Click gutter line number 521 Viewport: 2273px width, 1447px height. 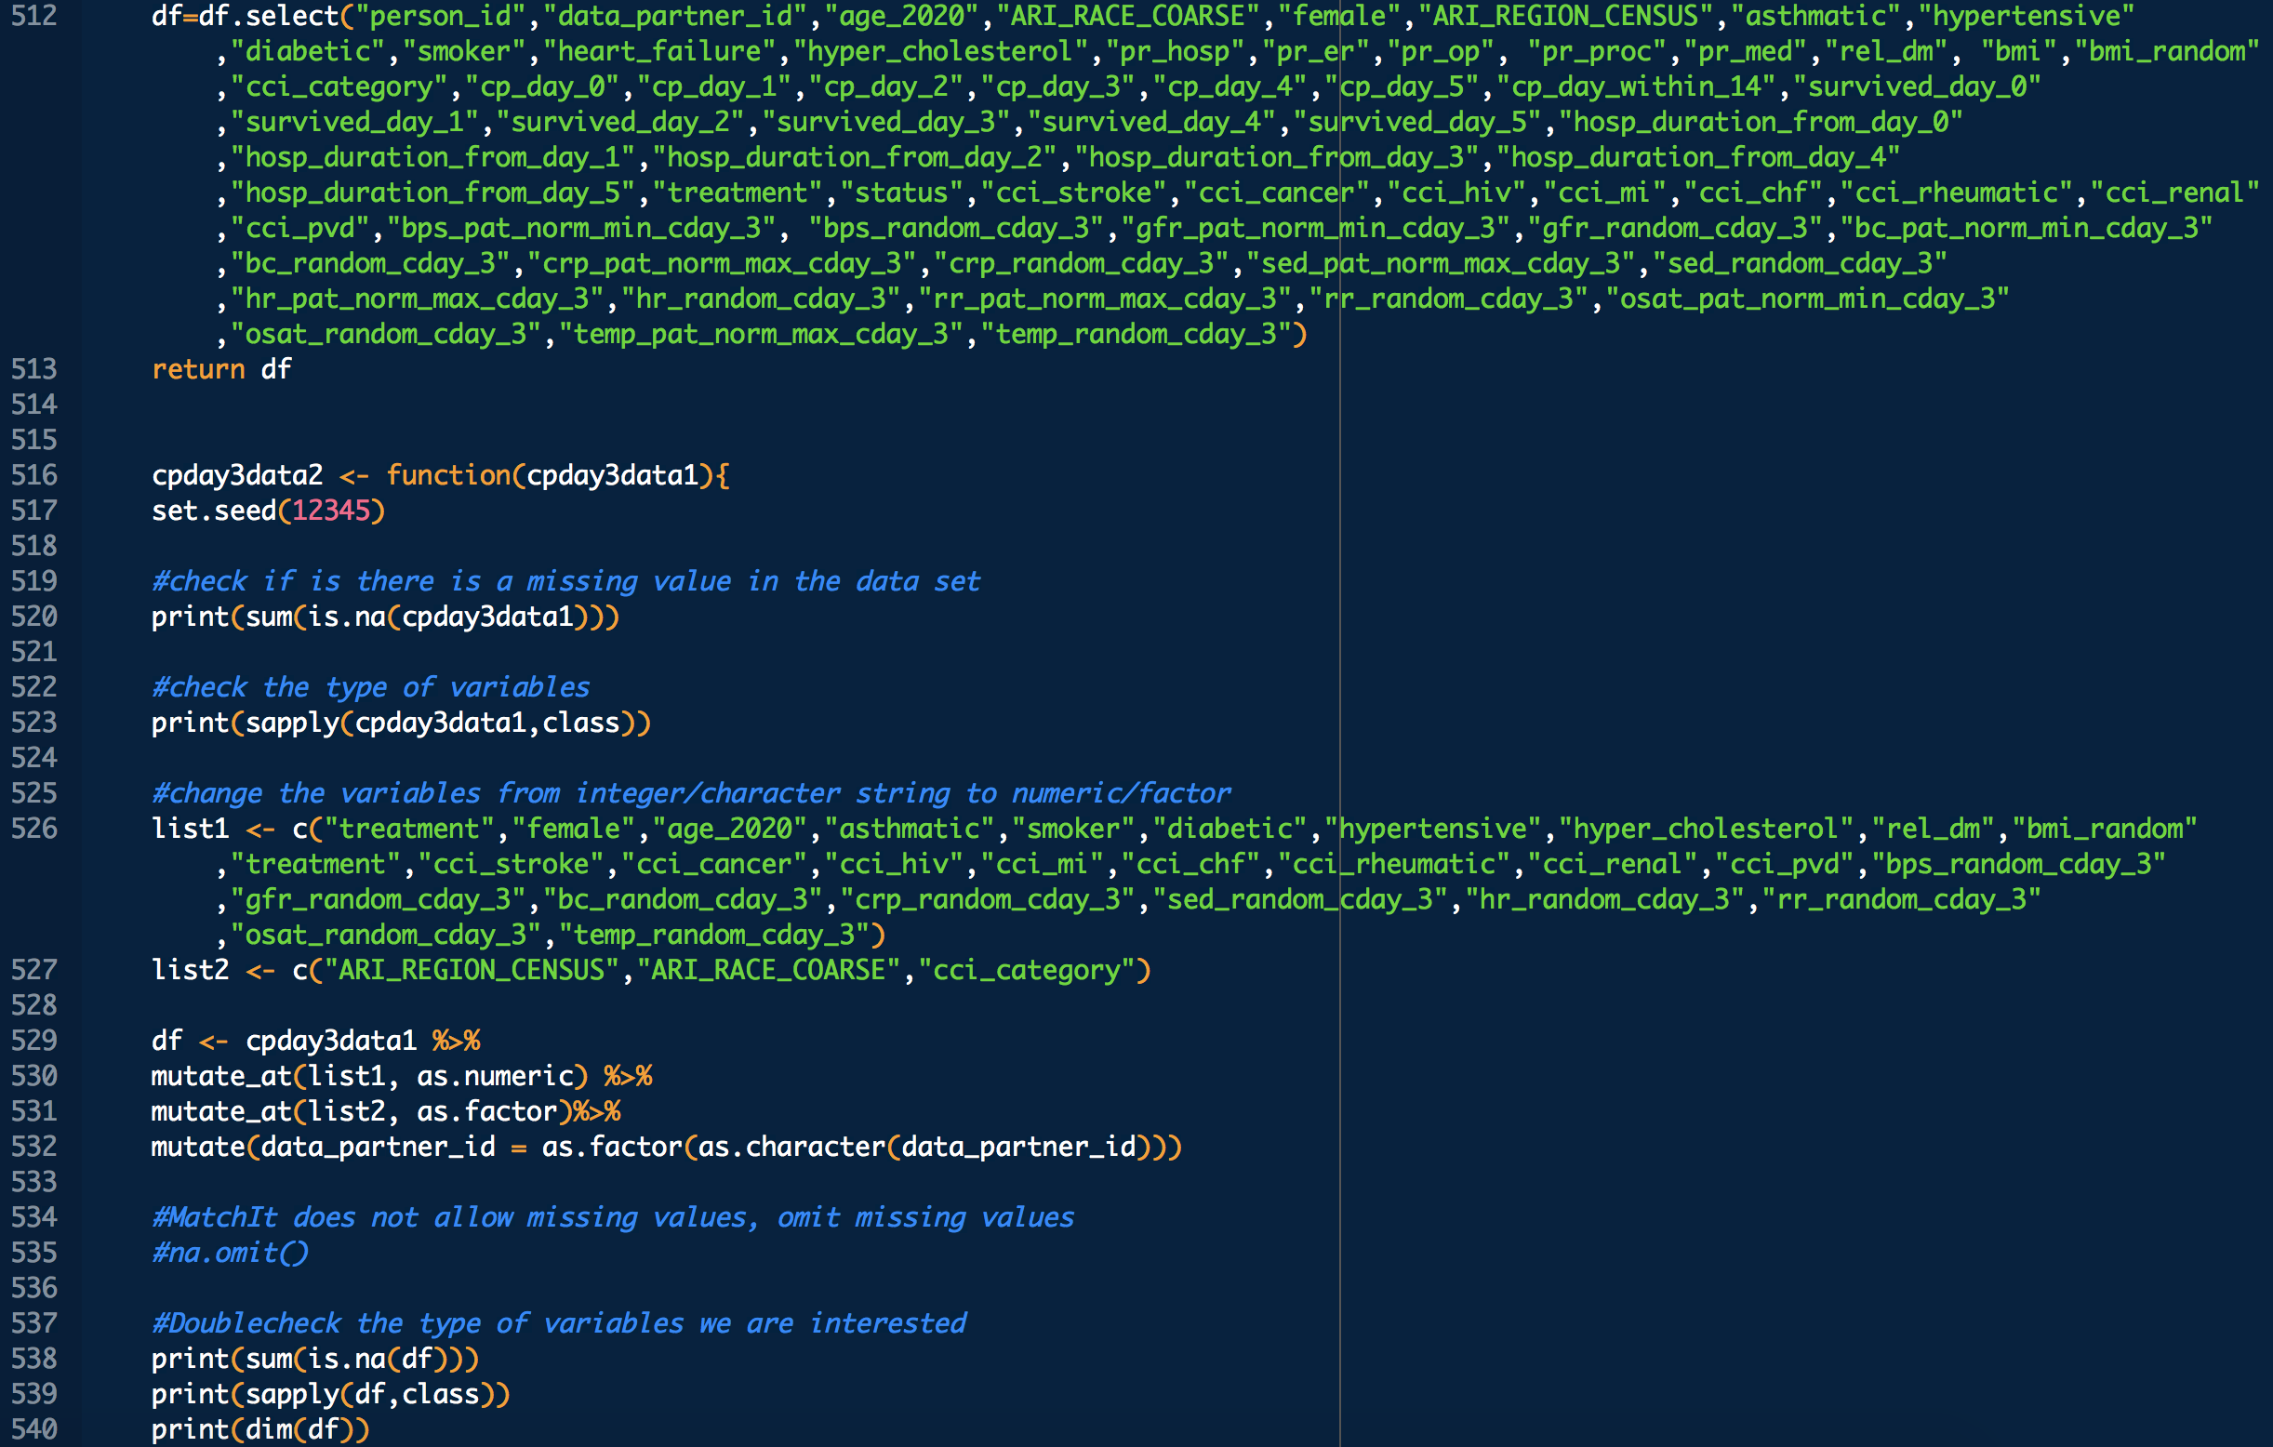(34, 652)
